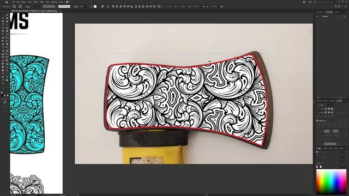Switch to the Color panel tab

pyautogui.click(x=319, y=149)
